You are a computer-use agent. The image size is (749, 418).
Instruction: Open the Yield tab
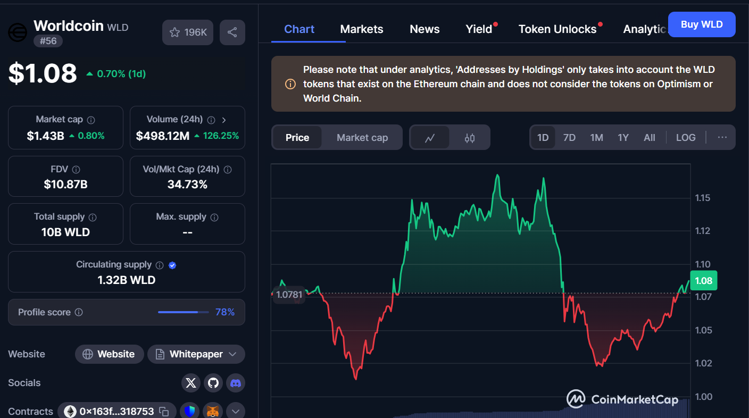click(x=479, y=29)
